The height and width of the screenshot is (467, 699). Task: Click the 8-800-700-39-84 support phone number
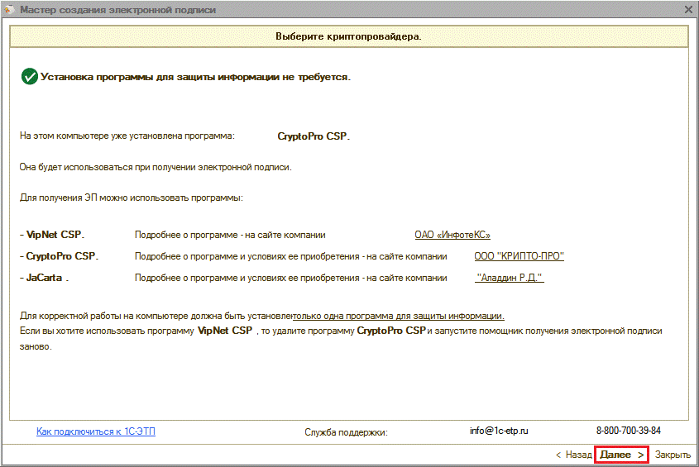click(x=629, y=431)
